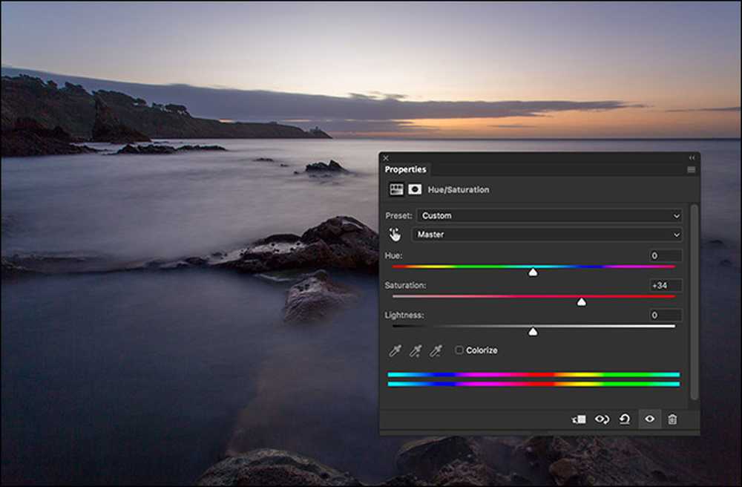Viewport: 742px width, 487px height.
Task: Collapse the panel with double-arrow icon
Action: point(692,158)
